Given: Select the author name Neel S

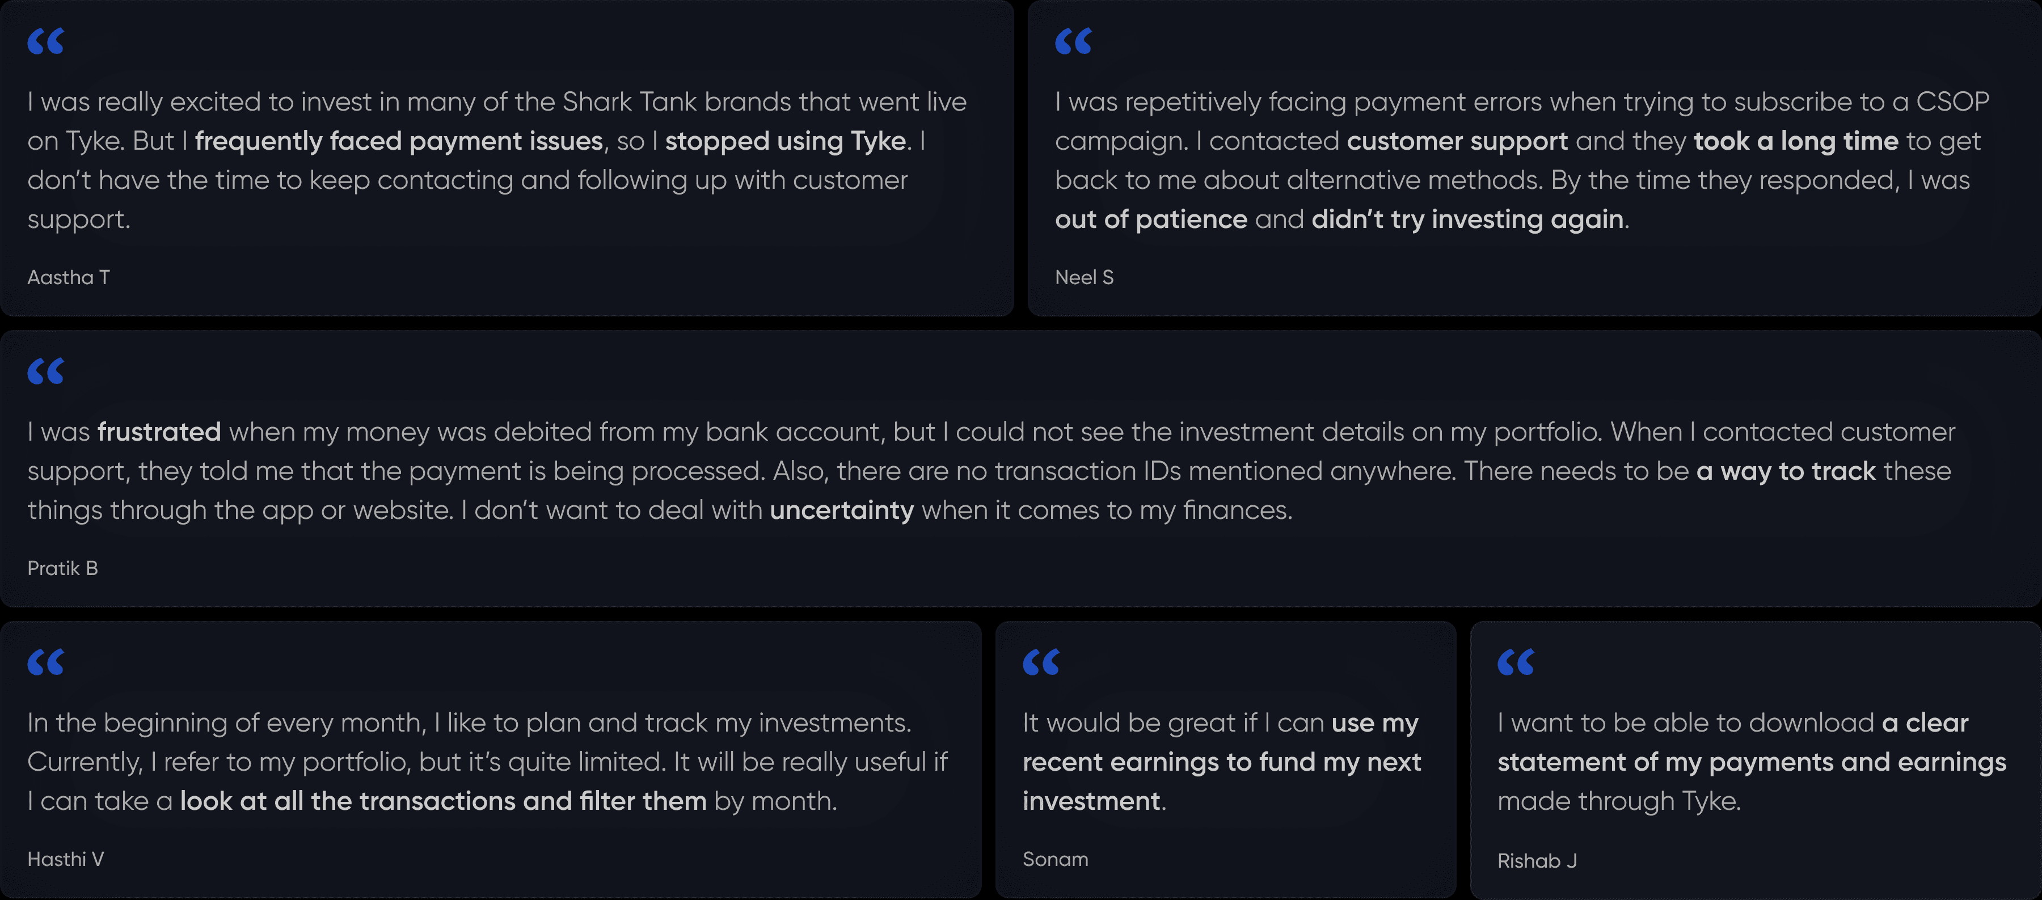Looking at the screenshot, I should (1085, 277).
